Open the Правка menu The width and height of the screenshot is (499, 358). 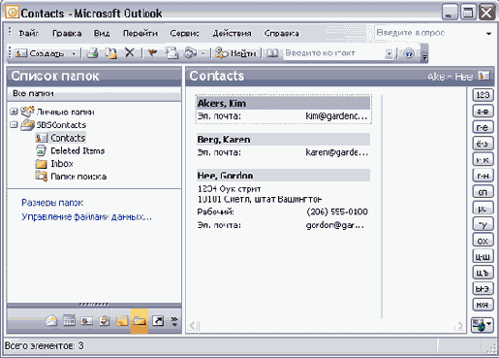coord(67,33)
